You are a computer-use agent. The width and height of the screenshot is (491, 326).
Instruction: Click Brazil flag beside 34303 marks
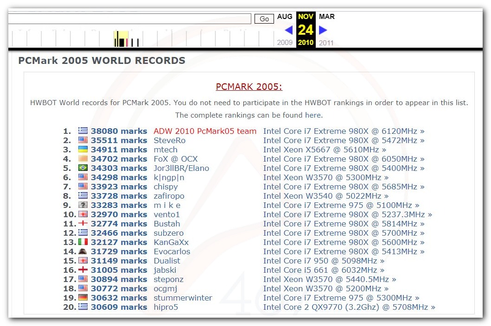point(83,168)
